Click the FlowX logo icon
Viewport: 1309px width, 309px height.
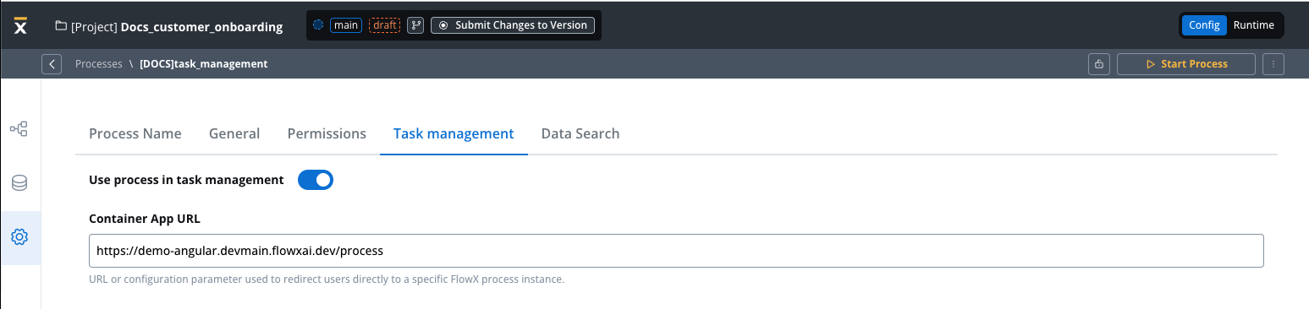click(x=21, y=26)
